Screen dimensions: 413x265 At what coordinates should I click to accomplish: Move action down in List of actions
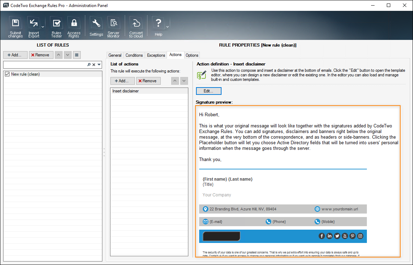point(184,81)
